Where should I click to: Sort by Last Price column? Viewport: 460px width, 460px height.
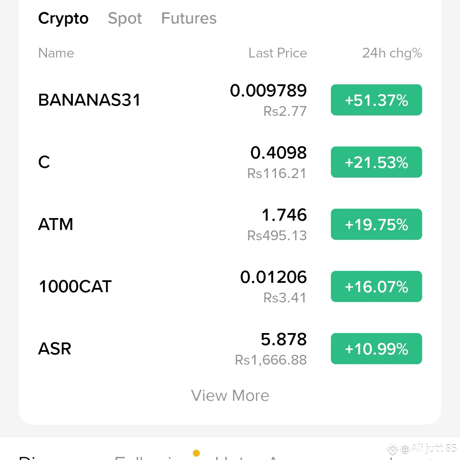[x=278, y=53]
